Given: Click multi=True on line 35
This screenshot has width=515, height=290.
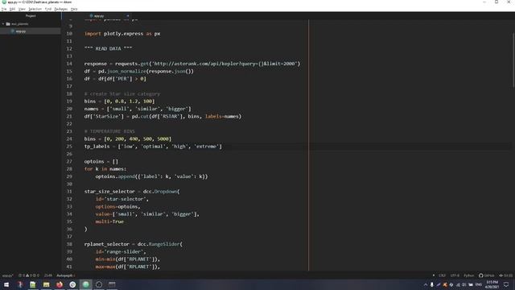Looking at the screenshot, I should (x=109, y=222).
